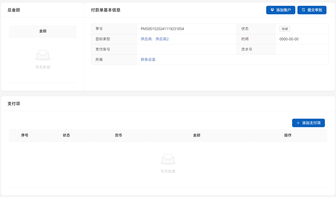
Task: Select the order number PMS001520241119231854
Action: click(x=162, y=29)
